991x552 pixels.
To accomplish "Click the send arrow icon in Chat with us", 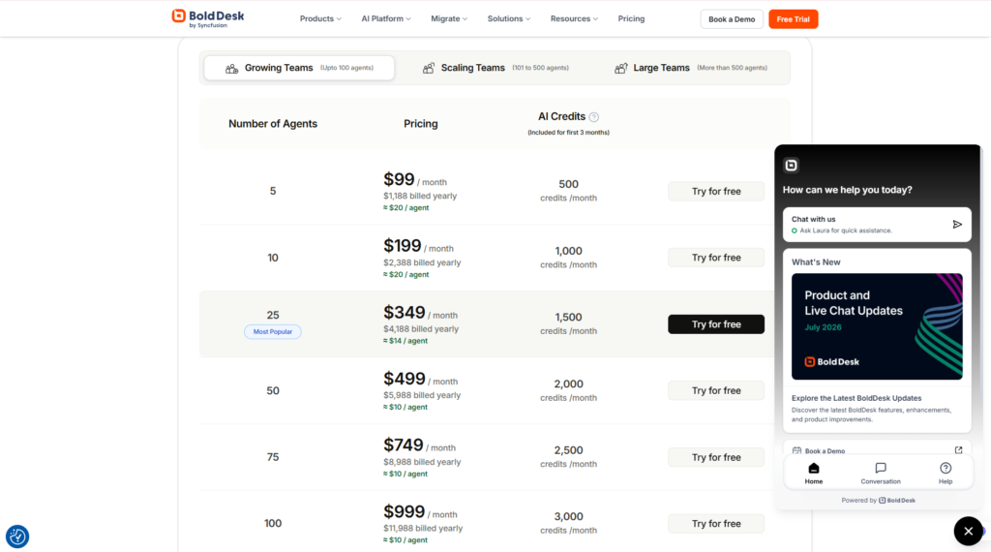I will pos(957,225).
